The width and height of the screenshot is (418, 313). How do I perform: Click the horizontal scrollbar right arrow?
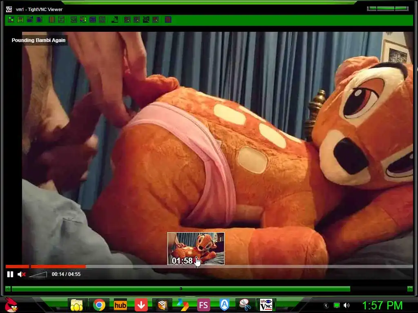tap(410, 289)
